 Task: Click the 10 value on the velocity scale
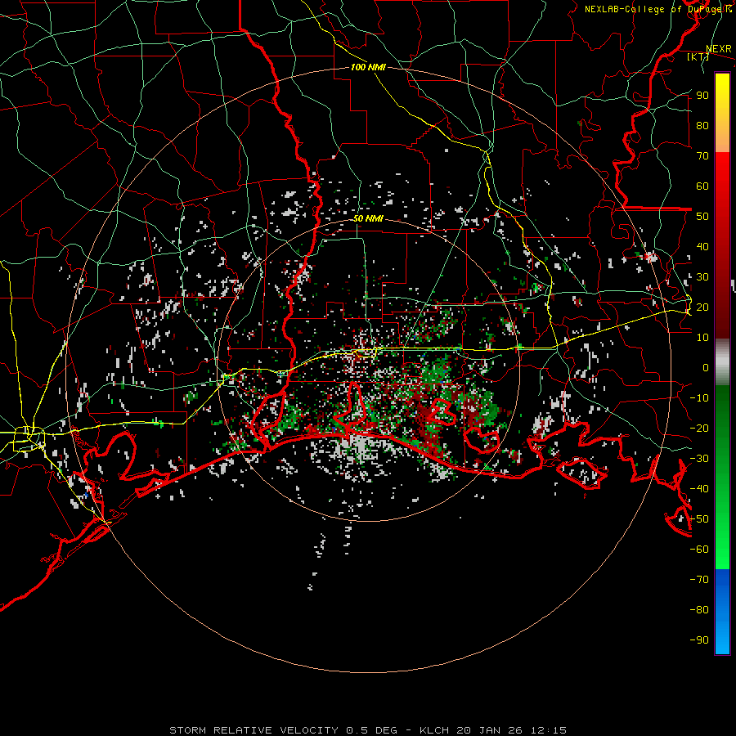point(702,338)
